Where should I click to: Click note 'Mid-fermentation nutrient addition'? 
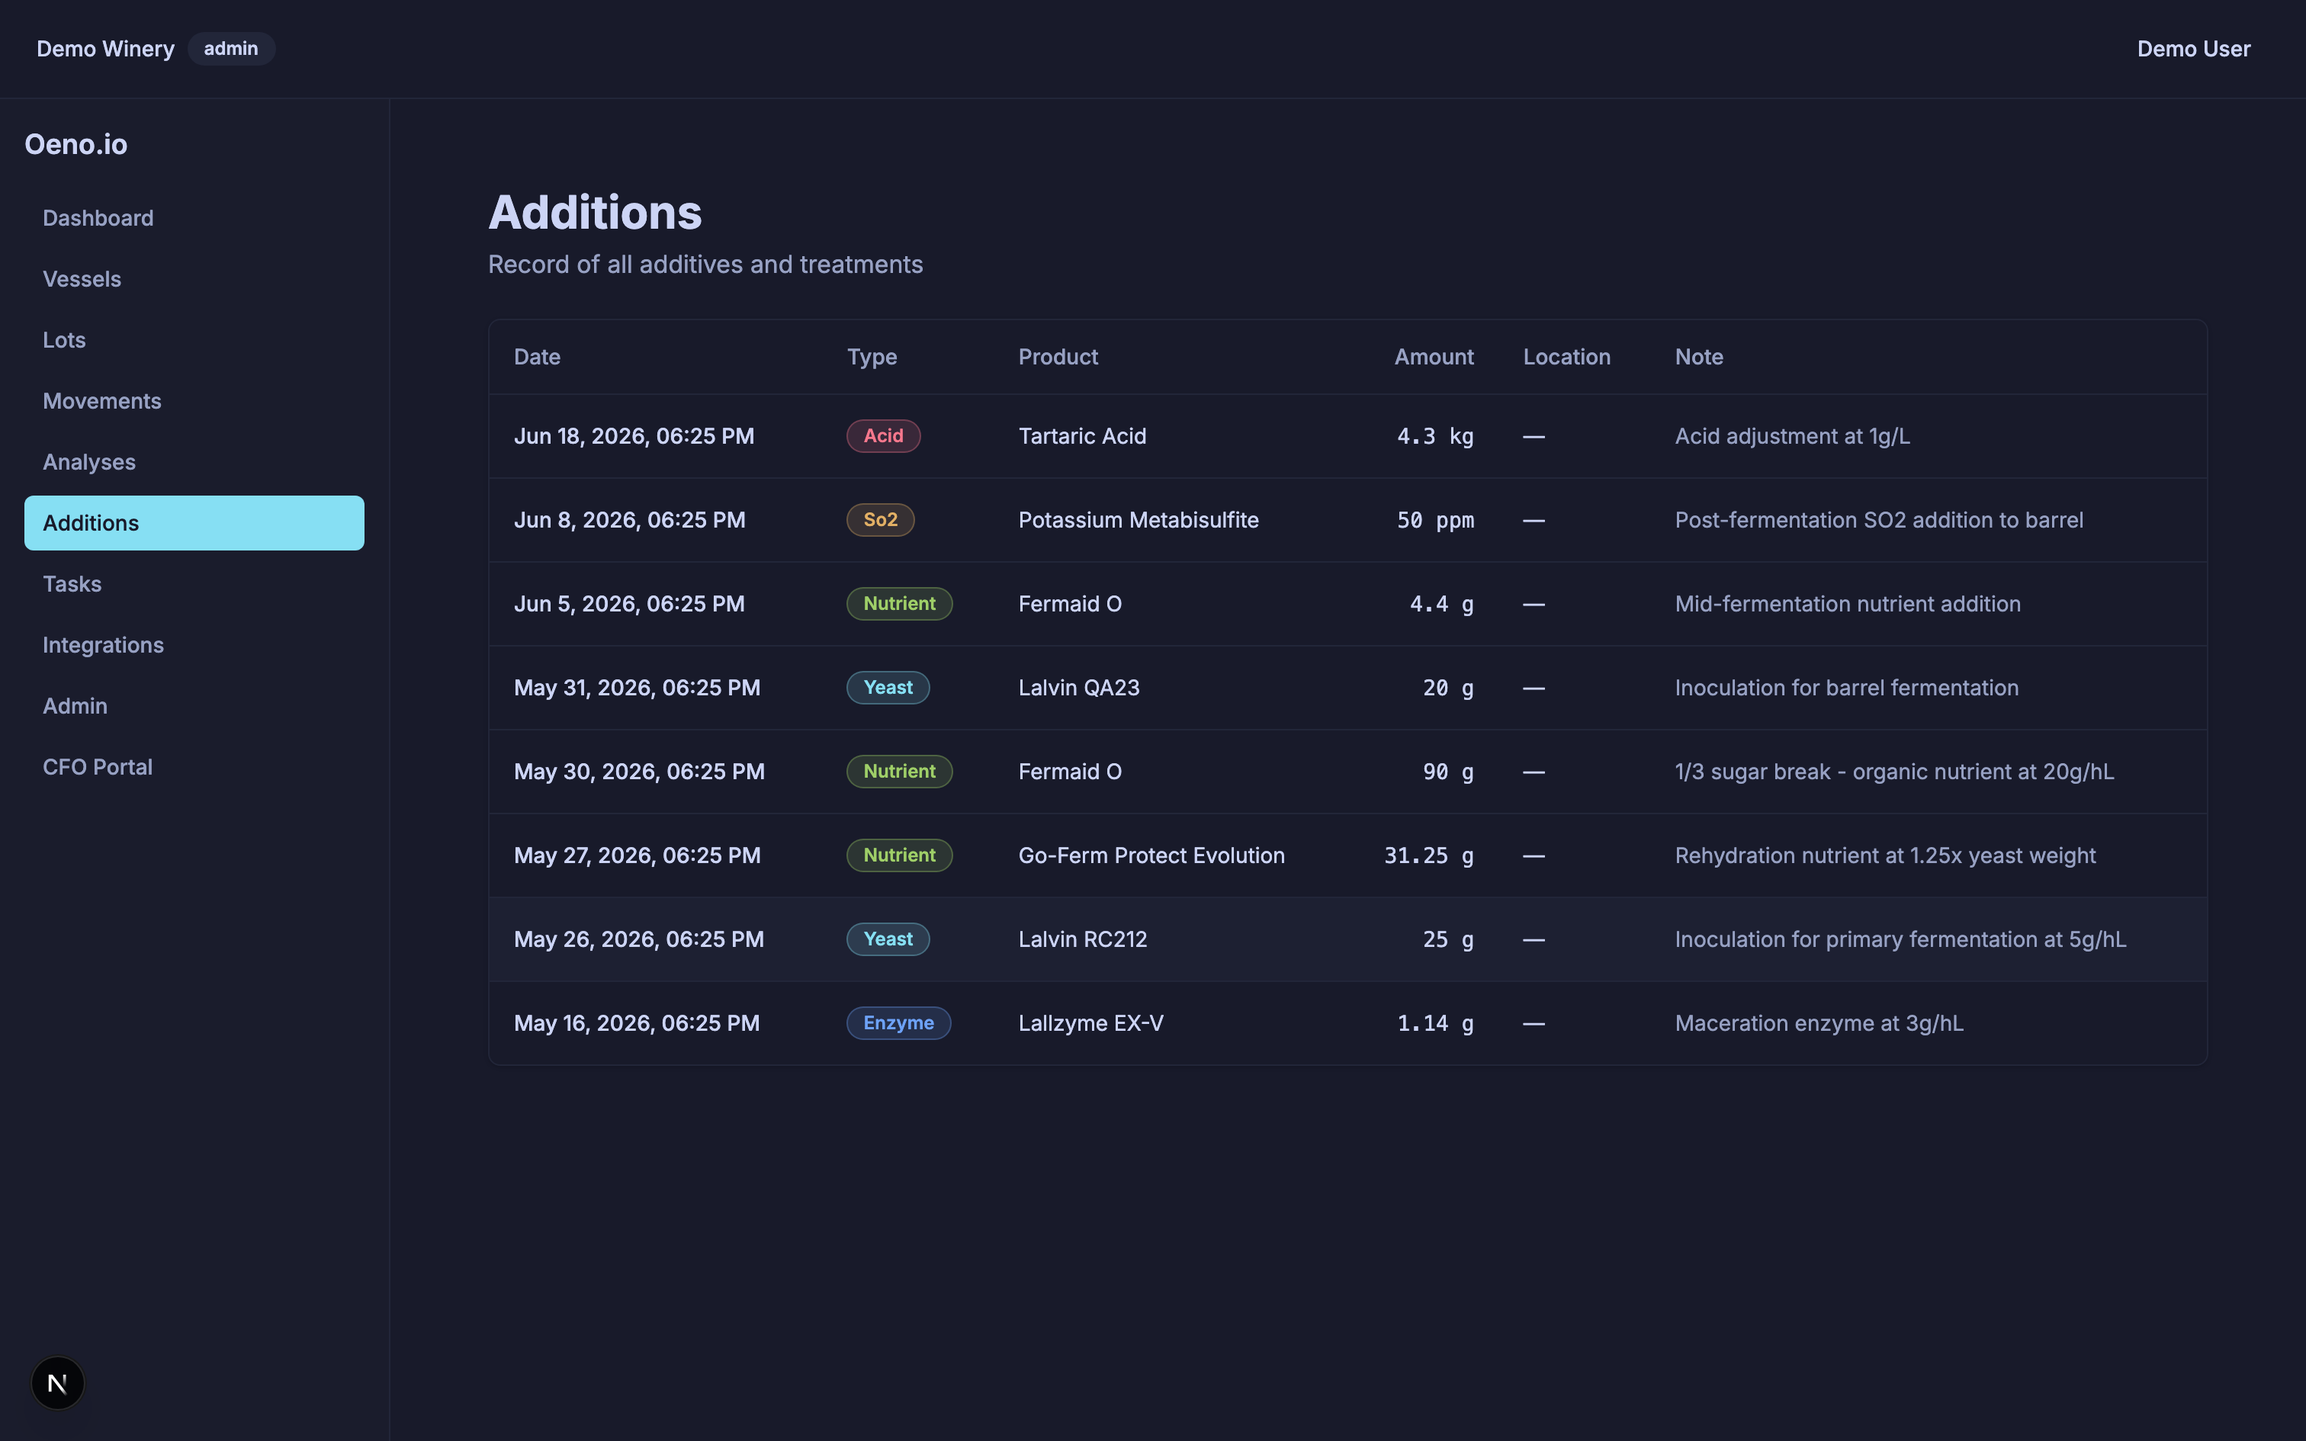[1847, 603]
